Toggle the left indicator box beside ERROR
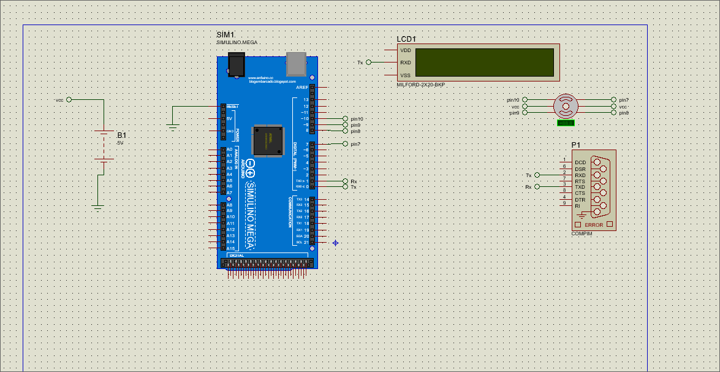 pyautogui.click(x=578, y=224)
